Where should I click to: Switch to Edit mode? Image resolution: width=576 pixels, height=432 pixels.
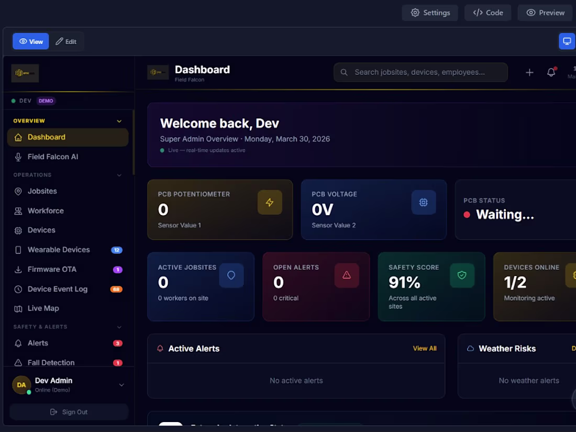coord(66,41)
